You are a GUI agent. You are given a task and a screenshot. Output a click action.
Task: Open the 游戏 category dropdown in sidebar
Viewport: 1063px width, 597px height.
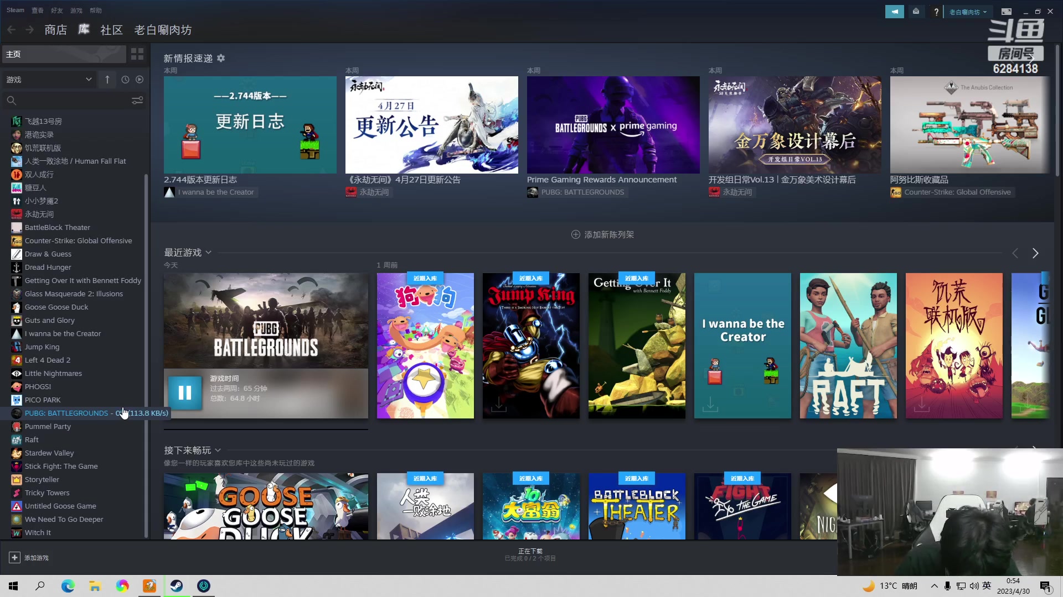[x=48, y=80]
